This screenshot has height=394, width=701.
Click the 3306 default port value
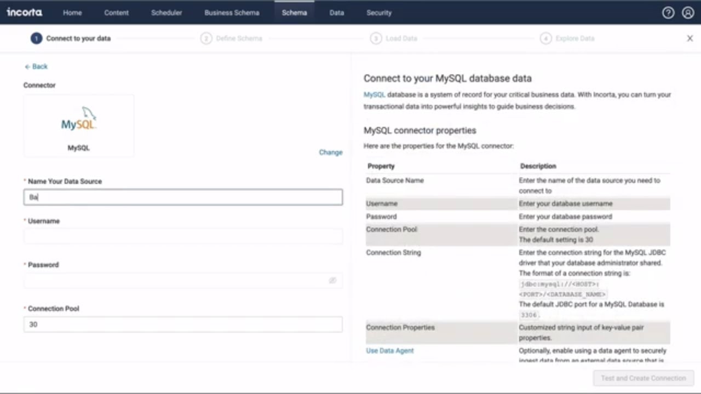529,315
